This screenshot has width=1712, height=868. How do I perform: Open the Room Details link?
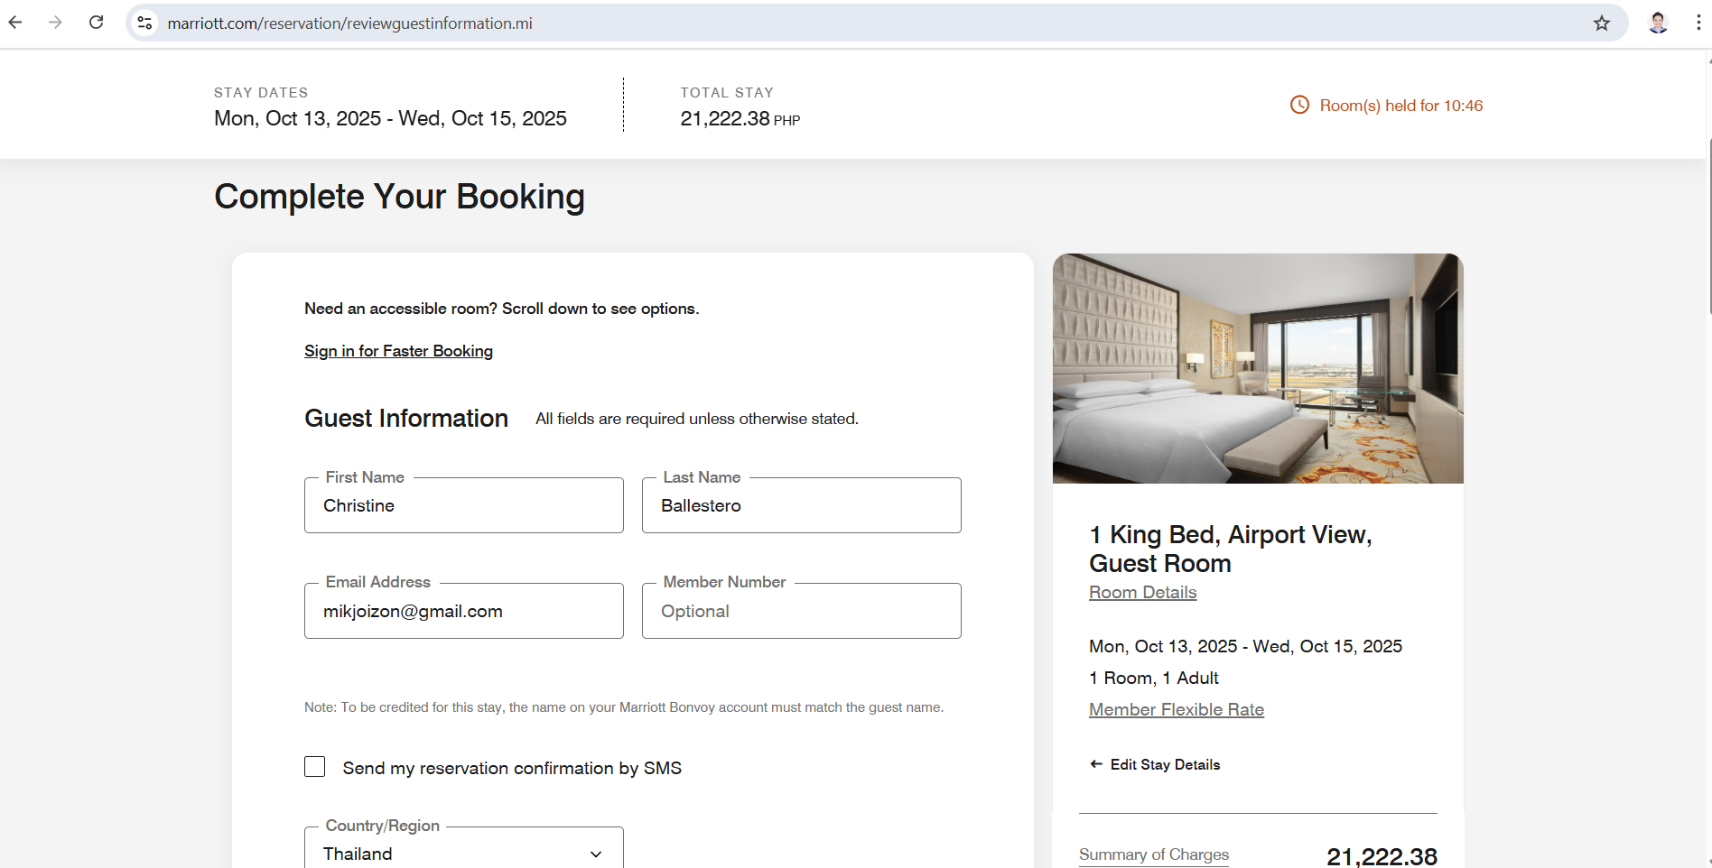tap(1142, 592)
